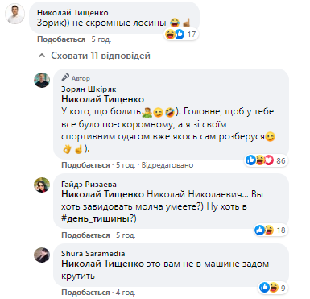Image resolution: width=310 pixels, height=299 pixels.
Task: Click the Автор badge pencil icon
Action: (65, 77)
